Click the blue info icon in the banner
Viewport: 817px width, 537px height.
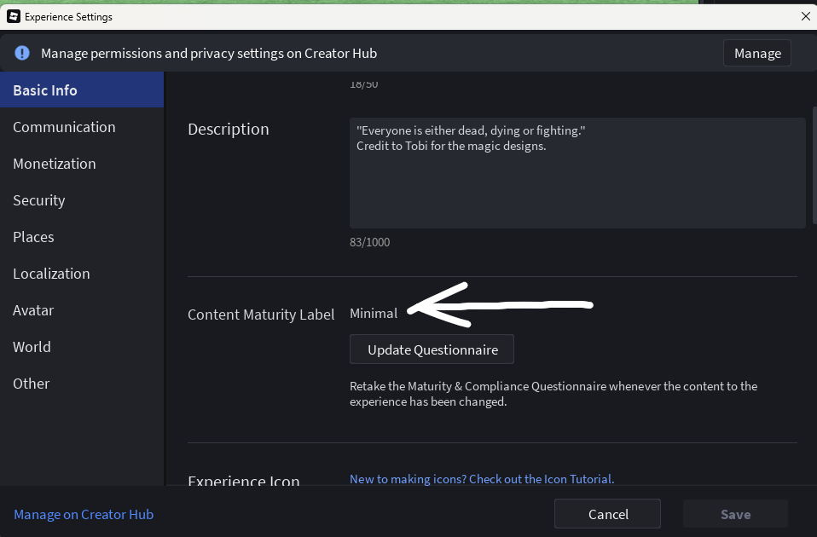pyautogui.click(x=22, y=53)
